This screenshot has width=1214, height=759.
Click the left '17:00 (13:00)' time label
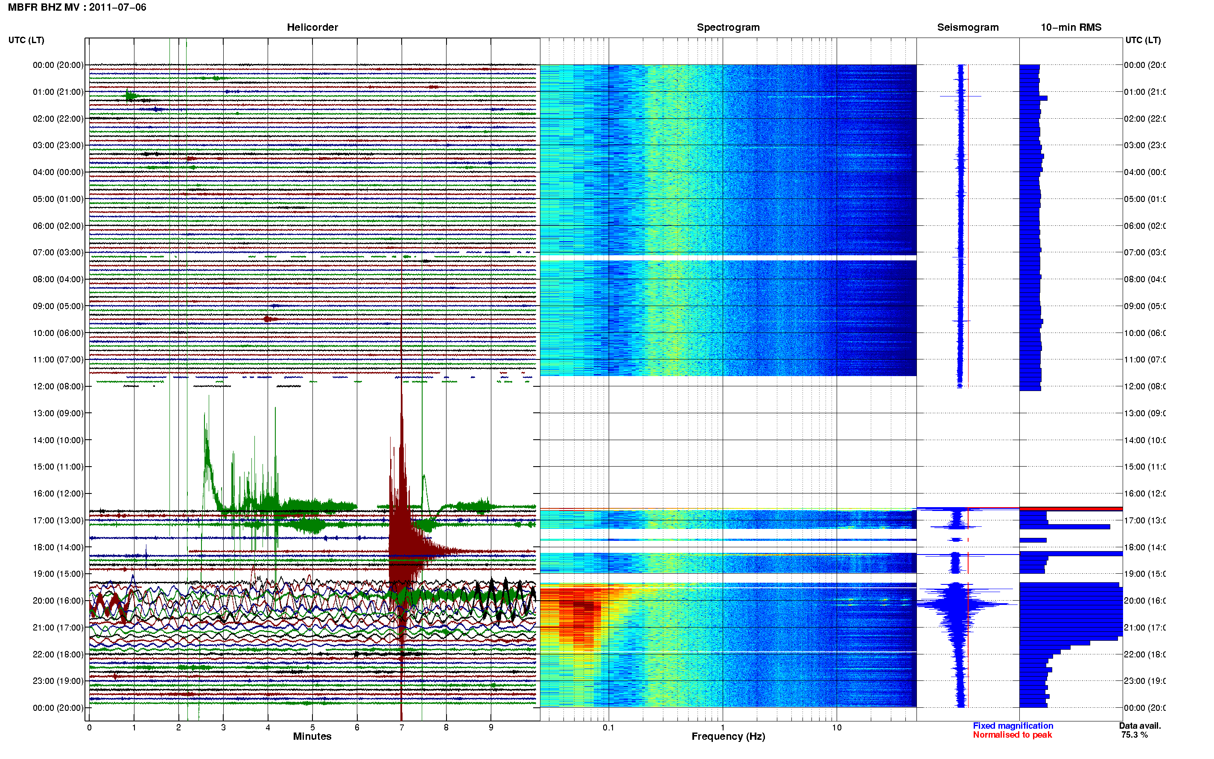click(x=58, y=520)
